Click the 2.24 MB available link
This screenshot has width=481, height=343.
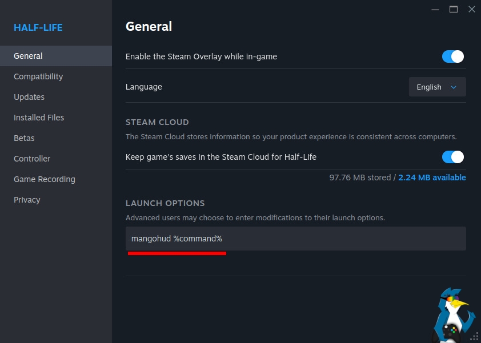432,177
